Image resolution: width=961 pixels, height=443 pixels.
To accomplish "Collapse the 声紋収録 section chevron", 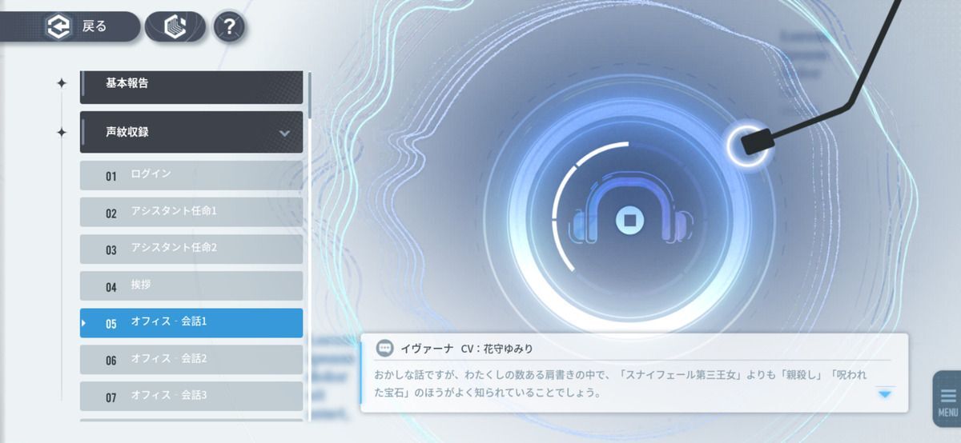I will (284, 133).
